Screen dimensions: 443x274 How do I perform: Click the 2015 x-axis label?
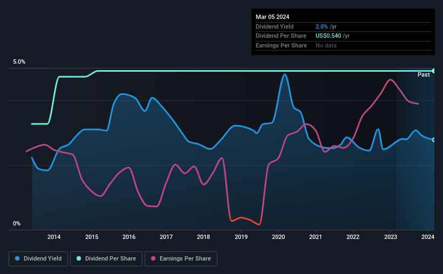click(92, 237)
